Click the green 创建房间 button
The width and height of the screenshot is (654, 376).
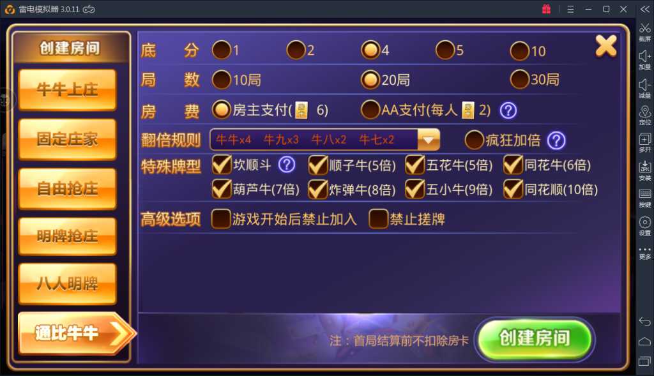(x=535, y=338)
